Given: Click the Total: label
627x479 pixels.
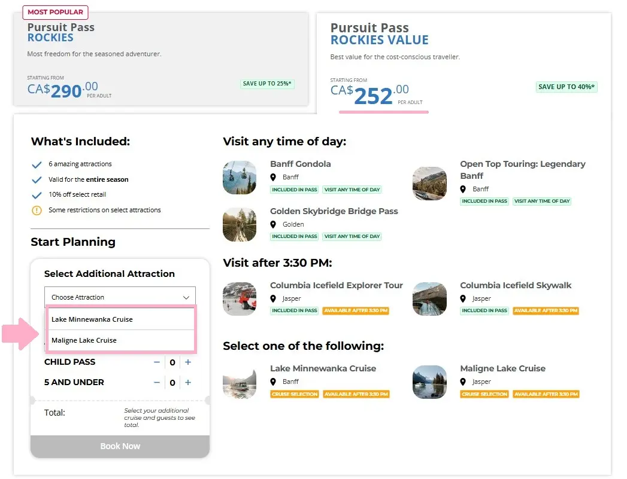Looking at the screenshot, I should click(54, 413).
